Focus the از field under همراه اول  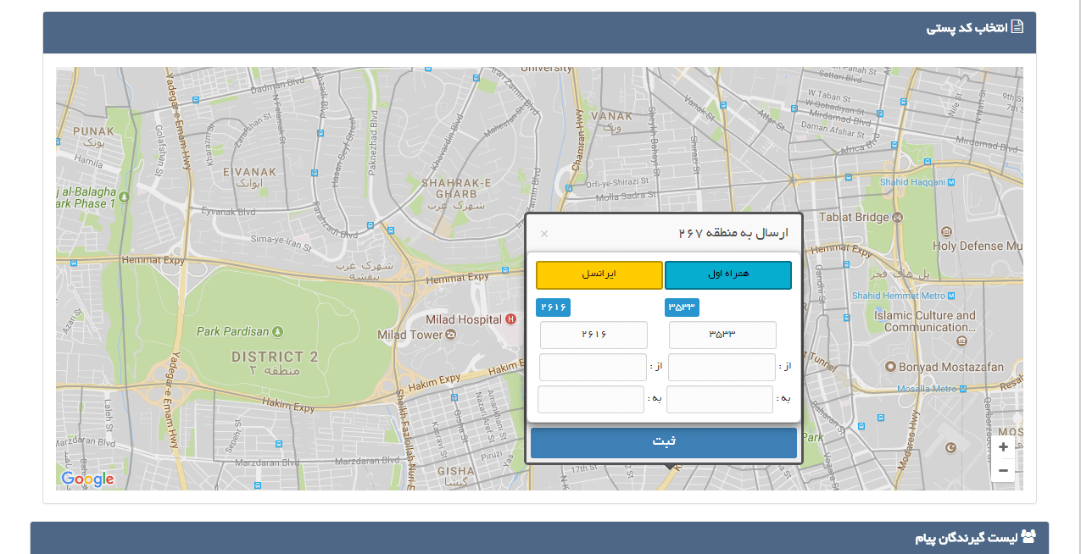(x=722, y=368)
